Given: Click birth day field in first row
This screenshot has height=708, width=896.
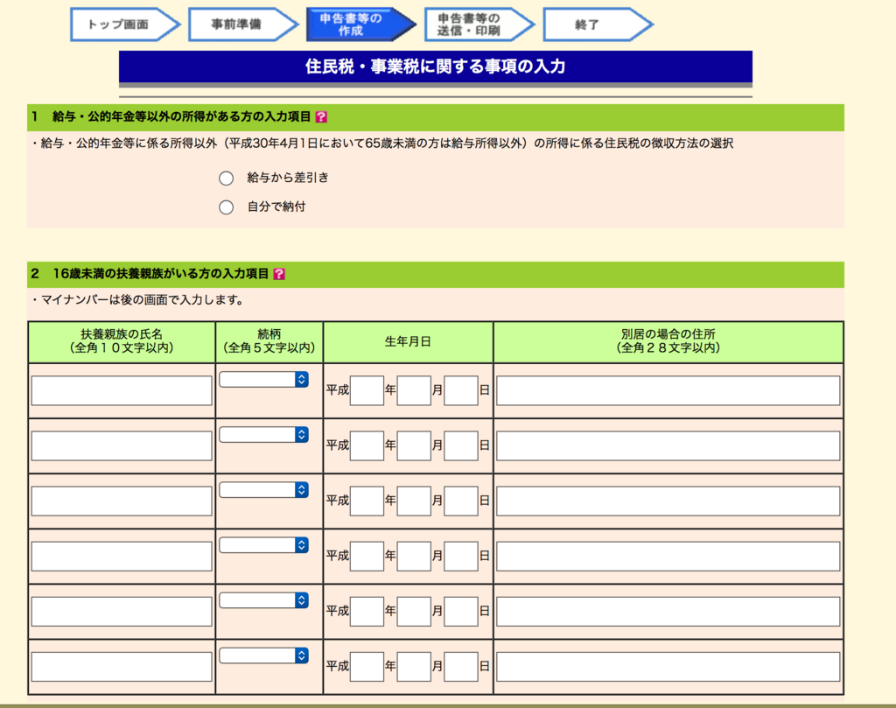Looking at the screenshot, I should 461,391.
